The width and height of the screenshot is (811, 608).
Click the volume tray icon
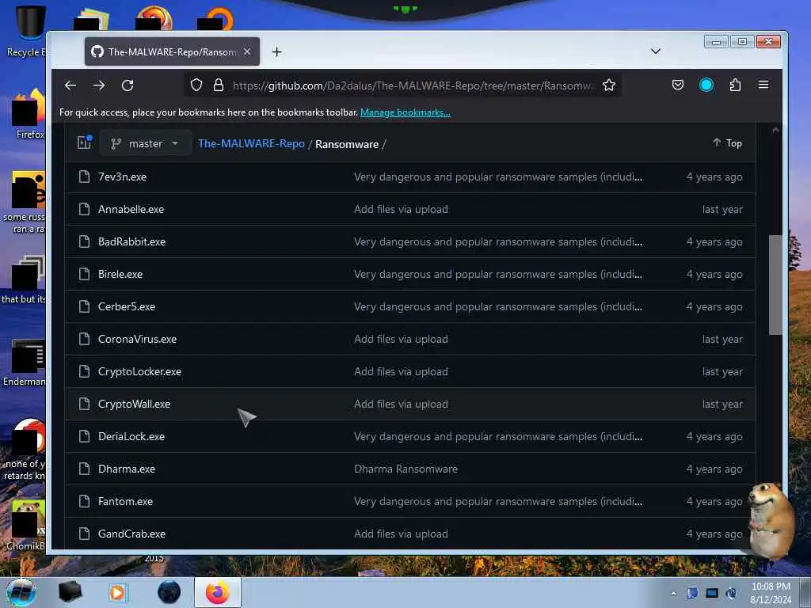pos(731,593)
